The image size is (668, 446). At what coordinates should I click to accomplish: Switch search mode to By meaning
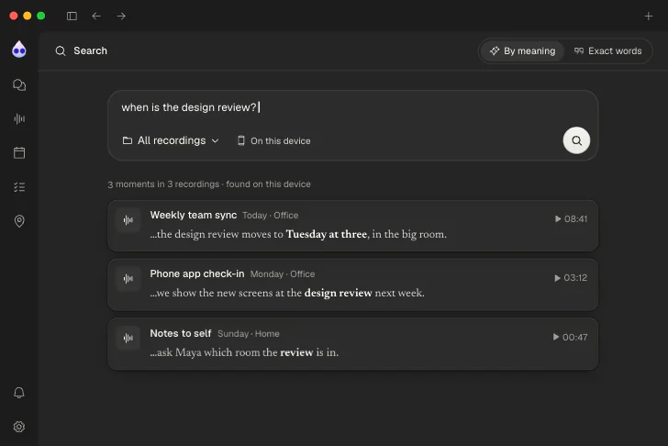(x=523, y=51)
